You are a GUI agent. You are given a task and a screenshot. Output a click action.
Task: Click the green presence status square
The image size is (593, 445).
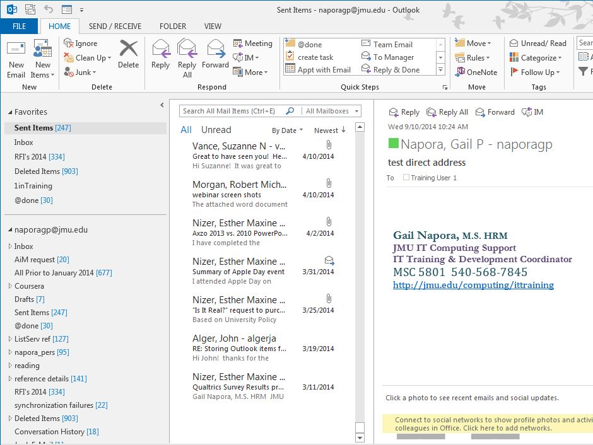click(393, 143)
